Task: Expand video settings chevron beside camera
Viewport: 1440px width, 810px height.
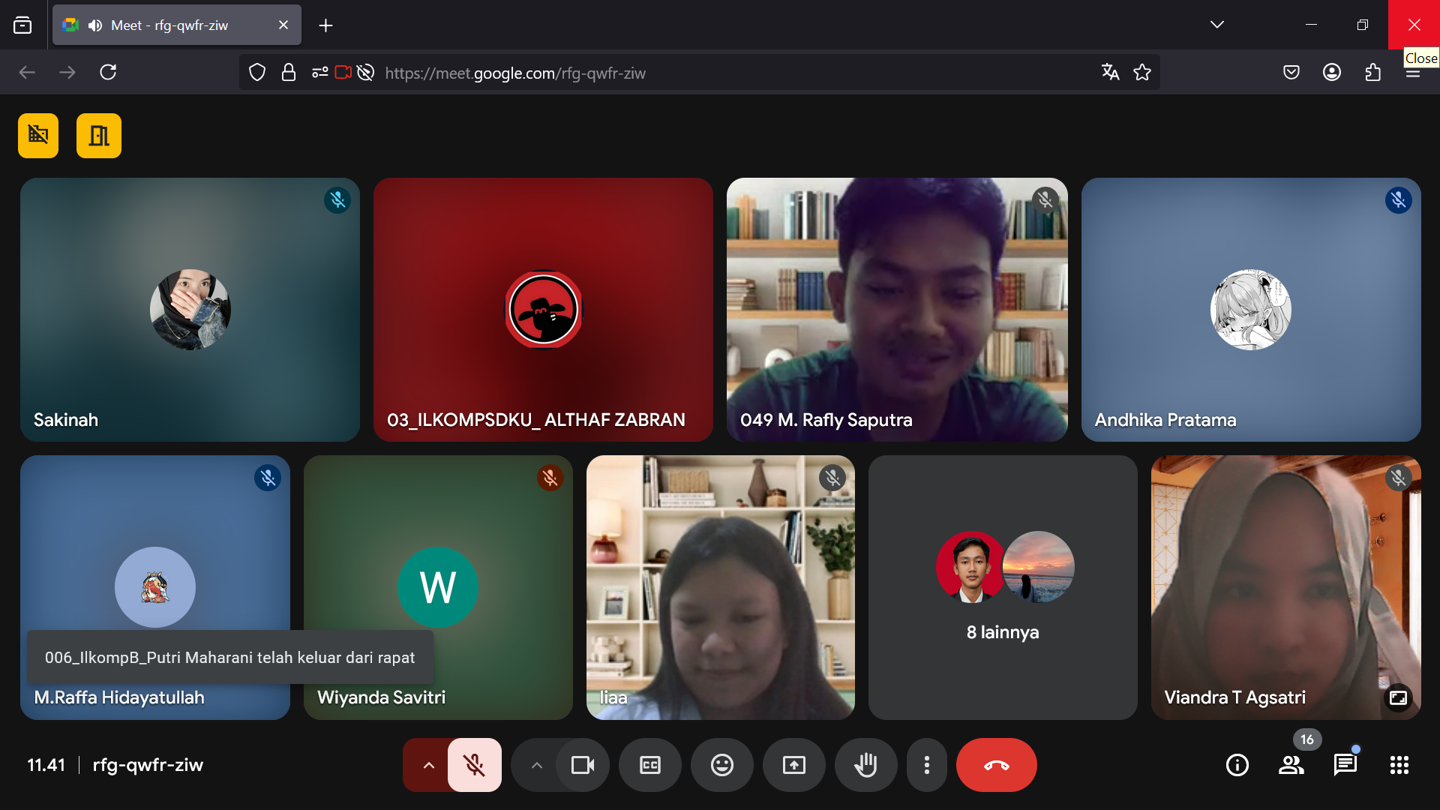Action: tap(536, 765)
